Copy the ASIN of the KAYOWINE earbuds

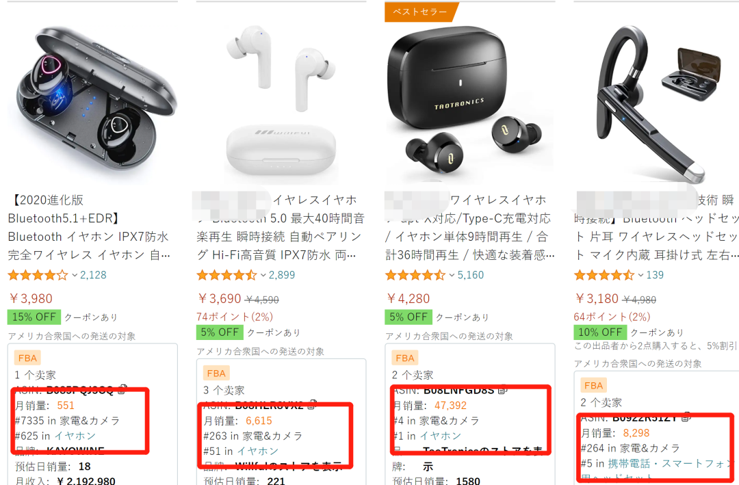[x=122, y=390]
